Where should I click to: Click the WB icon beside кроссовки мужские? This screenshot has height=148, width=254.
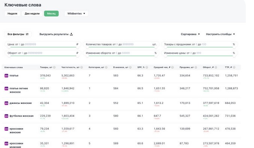coord(6,144)
